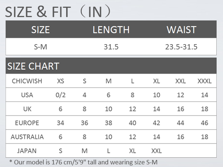This screenshot has height=167, width=223.
Task: Select the CHICWISH row label
Action: click(x=27, y=81)
